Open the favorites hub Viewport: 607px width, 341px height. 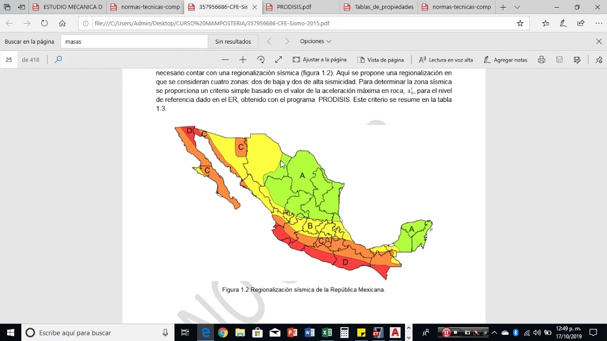(545, 23)
